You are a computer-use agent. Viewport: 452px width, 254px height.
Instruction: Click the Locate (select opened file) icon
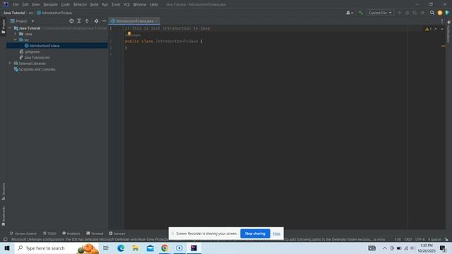71,21
